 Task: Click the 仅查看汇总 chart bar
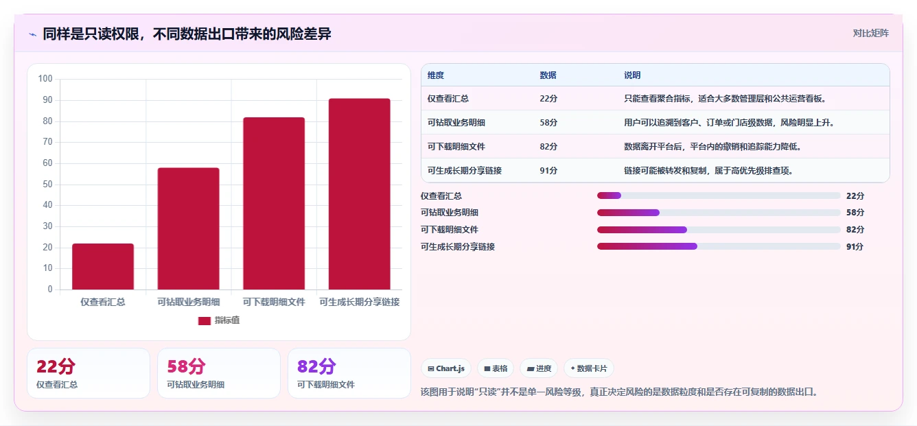[103, 266]
